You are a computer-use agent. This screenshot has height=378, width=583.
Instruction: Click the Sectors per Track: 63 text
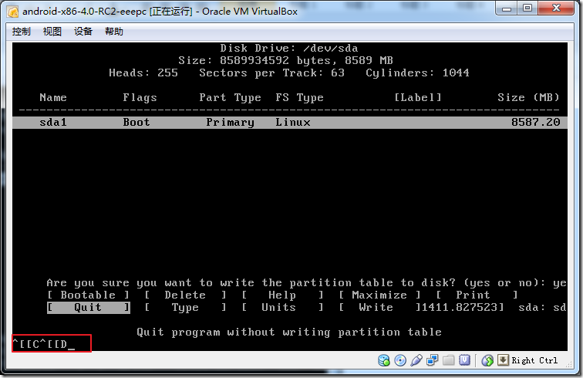271,73
